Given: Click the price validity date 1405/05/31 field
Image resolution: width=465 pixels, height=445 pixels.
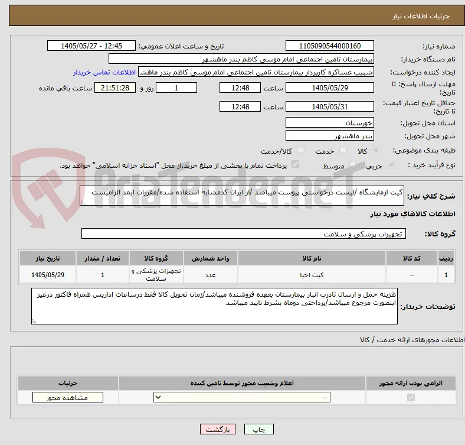Looking at the screenshot, I should coord(329,106).
